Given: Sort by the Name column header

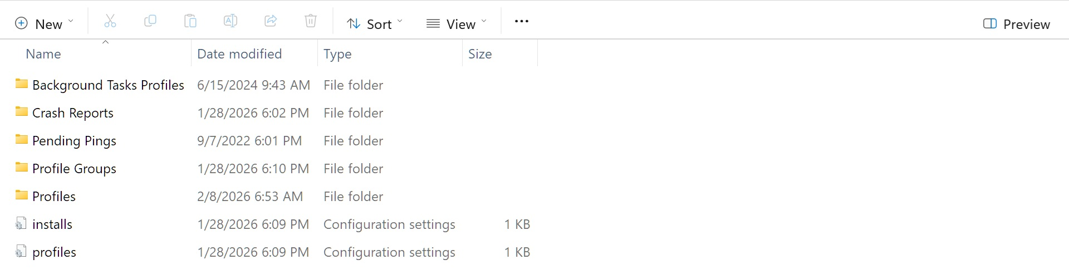Looking at the screenshot, I should [43, 54].
